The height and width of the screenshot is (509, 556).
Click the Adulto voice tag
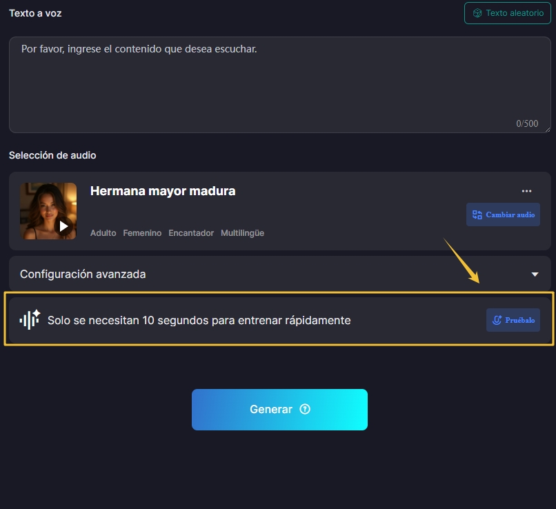[x=103, y=233]
